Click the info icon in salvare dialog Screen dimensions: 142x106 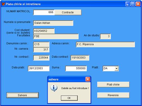pyautogui.click(x=54, y=88)
